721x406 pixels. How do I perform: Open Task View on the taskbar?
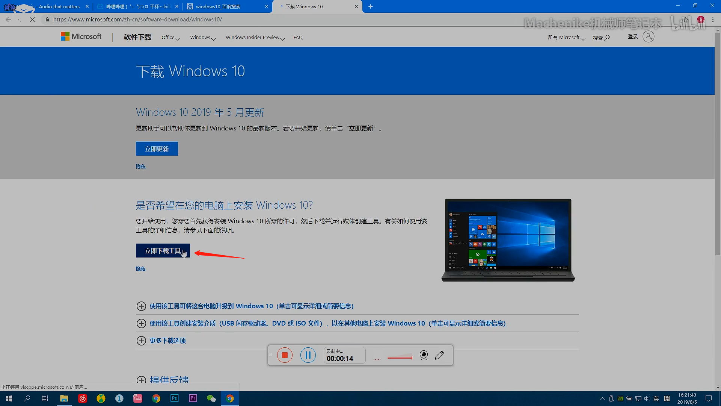click(45, 398)
